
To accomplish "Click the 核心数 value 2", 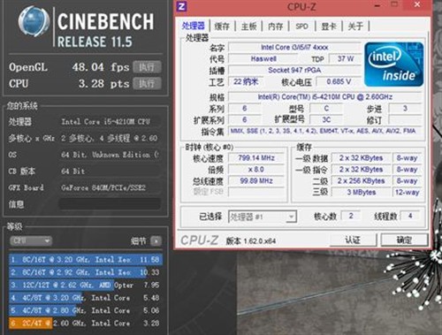I will (351, 216).
